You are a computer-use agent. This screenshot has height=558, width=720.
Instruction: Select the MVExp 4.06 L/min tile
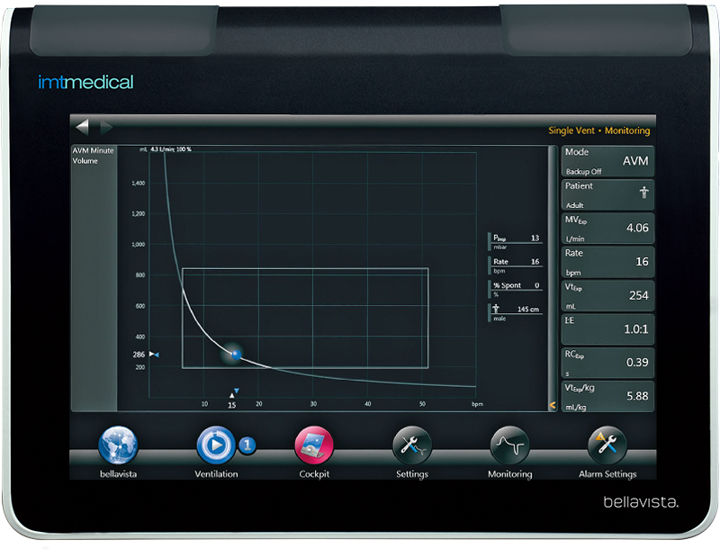click(x=607, y=229)
